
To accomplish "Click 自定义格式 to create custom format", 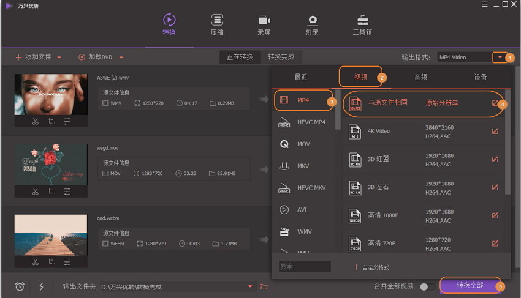I will [x=371, y=267].
